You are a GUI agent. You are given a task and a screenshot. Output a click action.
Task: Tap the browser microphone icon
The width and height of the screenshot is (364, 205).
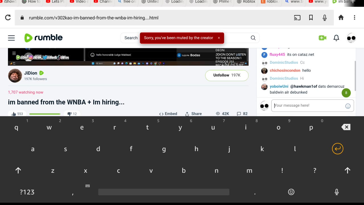tap(325, 18)
